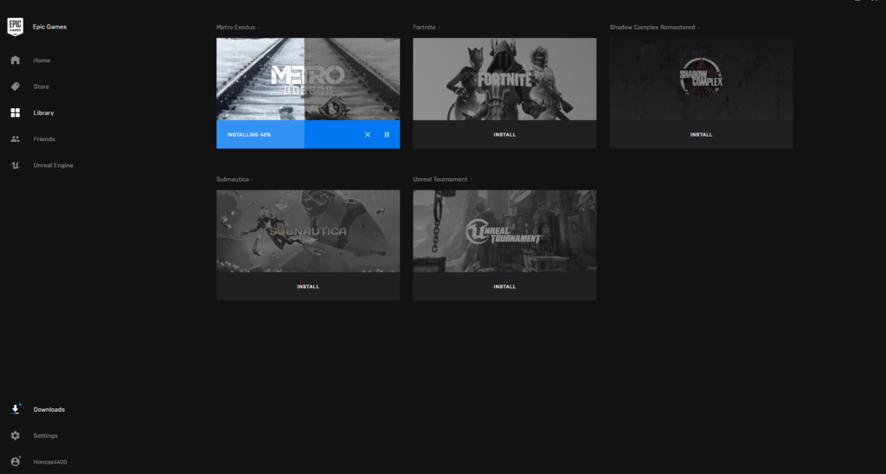Cancel the Metro Exodus installation
This screenshot has width=886, height=474.
point(368,135)
